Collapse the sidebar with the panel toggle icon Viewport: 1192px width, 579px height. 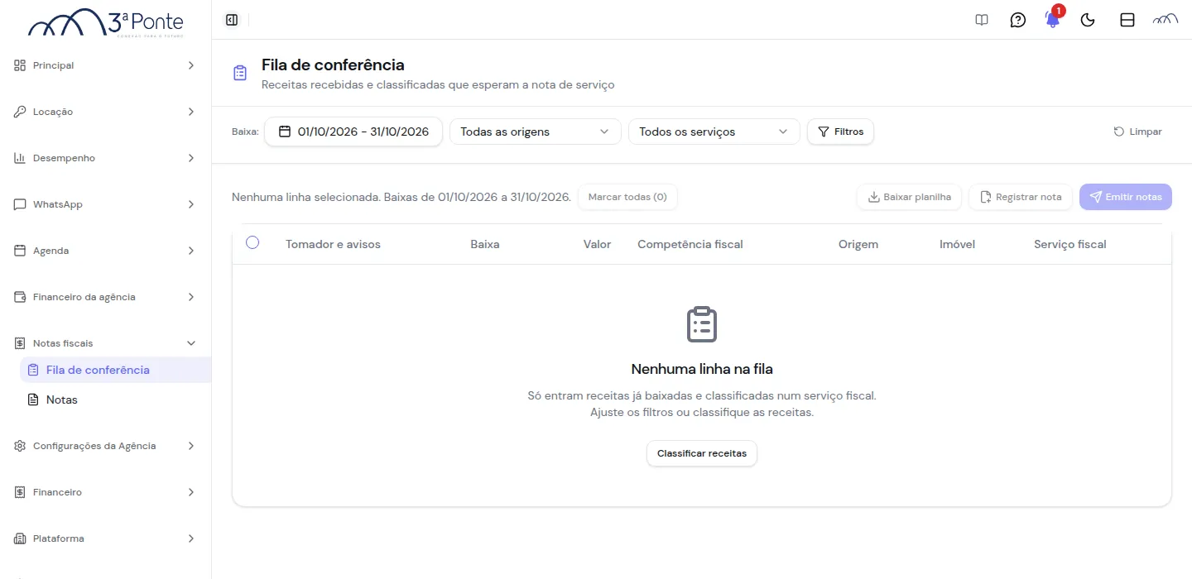point(232,20)
